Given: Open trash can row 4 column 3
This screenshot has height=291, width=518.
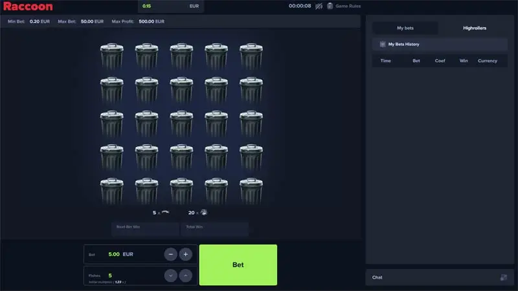Looking at the screenshot, I should (181, 157).
